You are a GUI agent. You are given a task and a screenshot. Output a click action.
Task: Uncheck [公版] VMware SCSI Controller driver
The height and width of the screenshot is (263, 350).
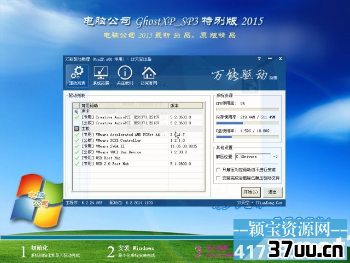[x=77, y=140]
